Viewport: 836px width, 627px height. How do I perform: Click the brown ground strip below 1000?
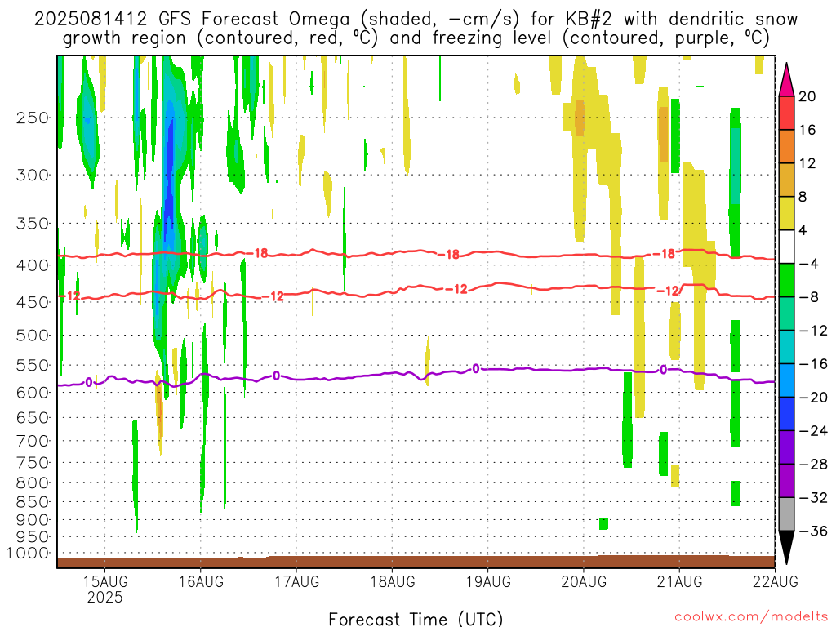416,562
